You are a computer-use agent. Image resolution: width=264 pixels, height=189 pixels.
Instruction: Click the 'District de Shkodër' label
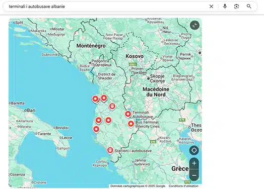pyautogui.click(x=107, y=76)
